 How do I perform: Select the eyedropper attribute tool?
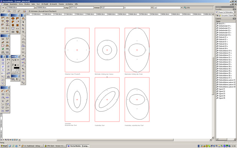(23, 69)
